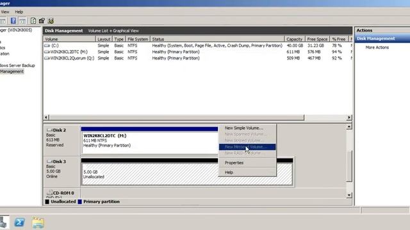The height and width of the screenshot is (230, 410).
Task: Click the WIN2K8CL2DTC (M:) volume drive icon
Action: coord(47,52)
